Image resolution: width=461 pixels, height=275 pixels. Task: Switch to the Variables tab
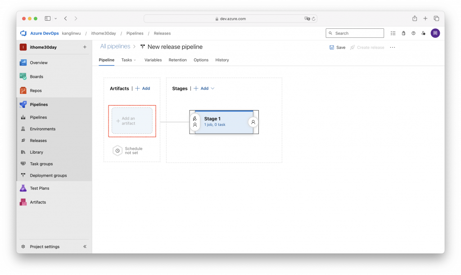click(153, 60)
